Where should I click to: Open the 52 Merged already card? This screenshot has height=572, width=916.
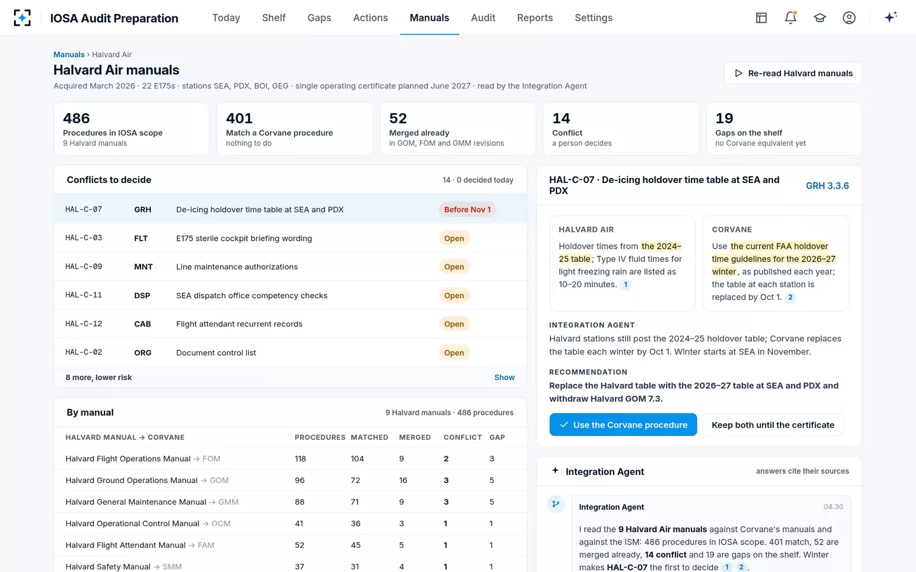(x=458, y=129)
